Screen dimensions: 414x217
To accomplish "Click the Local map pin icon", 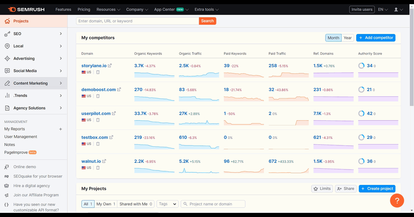I will 7,46.
